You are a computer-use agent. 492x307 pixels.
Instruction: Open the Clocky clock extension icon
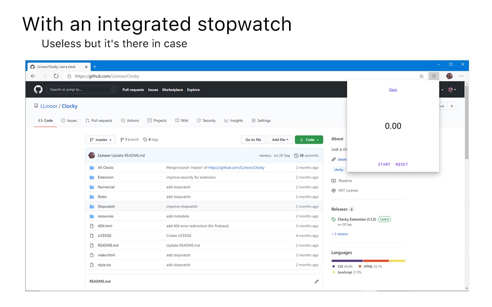(x=434, y=76)
